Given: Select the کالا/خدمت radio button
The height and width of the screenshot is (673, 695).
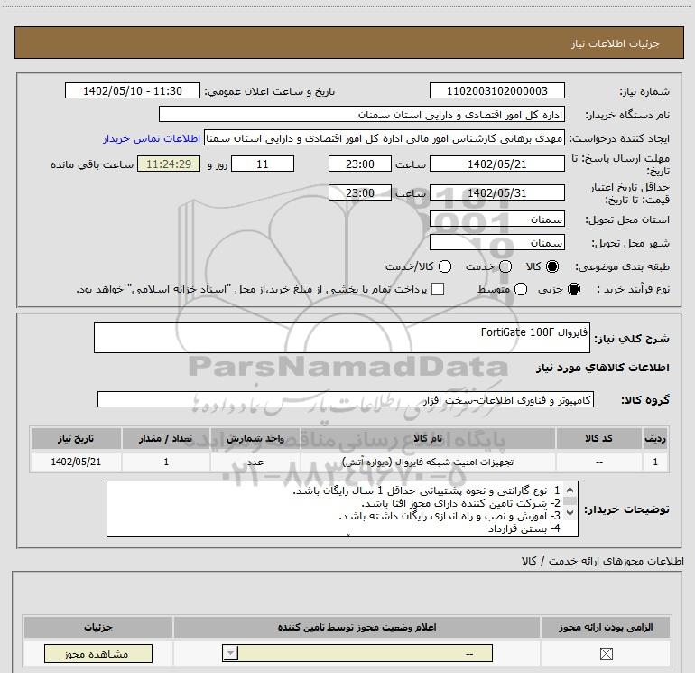Looking at the screenshot, I should 445,266.
